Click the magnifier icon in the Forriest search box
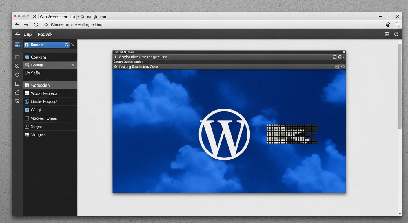 point(67,45)
